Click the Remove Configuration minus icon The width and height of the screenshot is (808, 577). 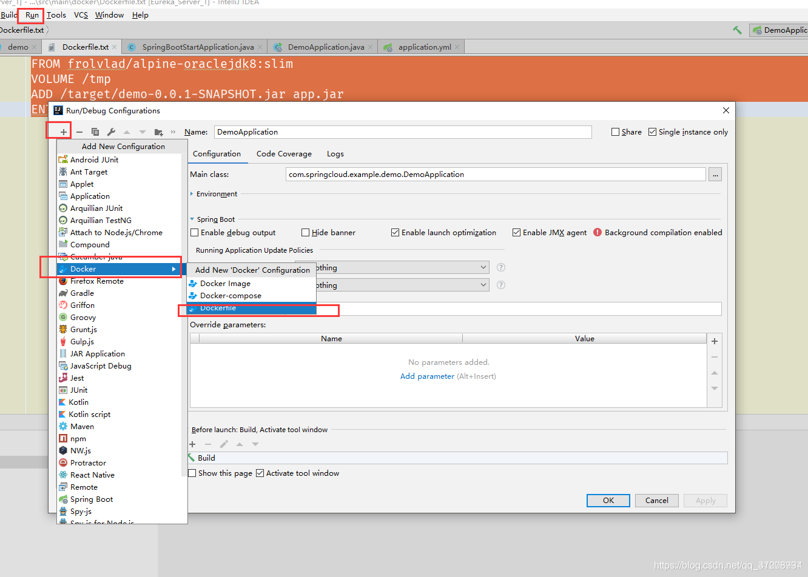79,132
